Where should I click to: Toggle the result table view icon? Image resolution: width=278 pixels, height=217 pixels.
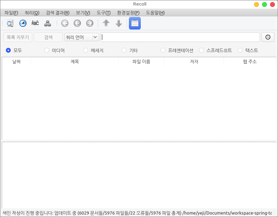pos(135,23)
